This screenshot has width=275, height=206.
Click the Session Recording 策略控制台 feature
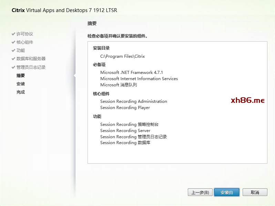point(129,124)
